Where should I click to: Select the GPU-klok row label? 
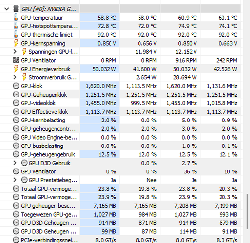(x=31, y=86)
